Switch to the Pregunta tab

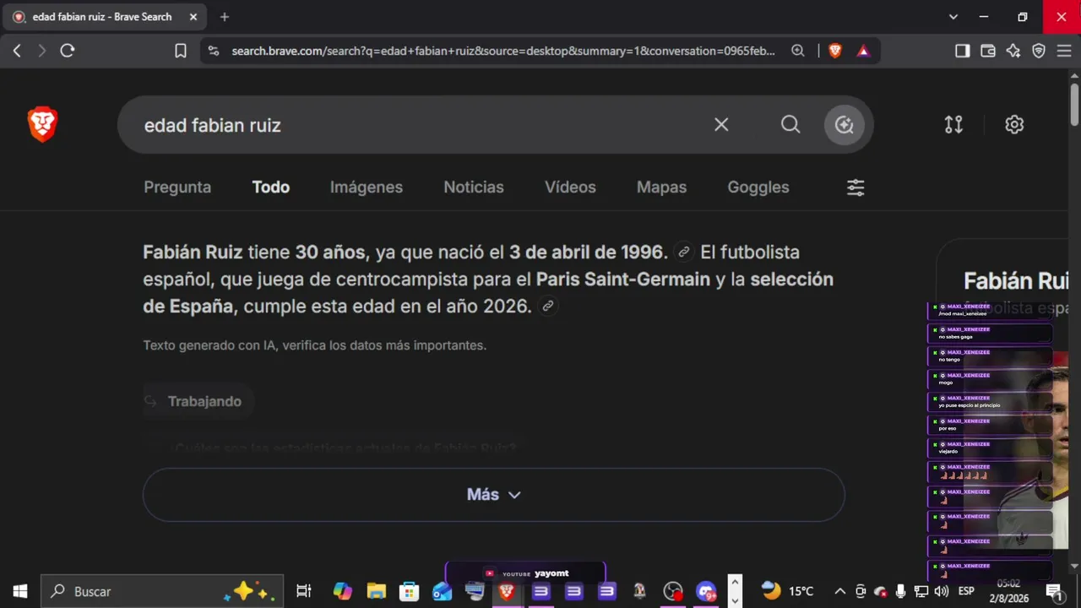(177, 187)
